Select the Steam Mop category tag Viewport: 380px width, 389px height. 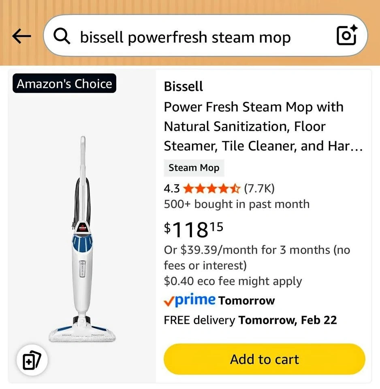click(194, 168)
